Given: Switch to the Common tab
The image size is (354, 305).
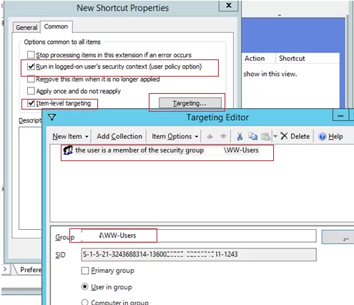Looking at the screenshot, I should click(56, 26).
